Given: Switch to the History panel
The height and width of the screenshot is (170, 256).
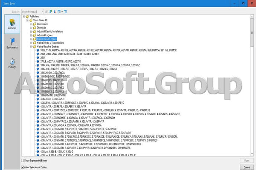Looking at the screenshot, I should coord(12,63).
